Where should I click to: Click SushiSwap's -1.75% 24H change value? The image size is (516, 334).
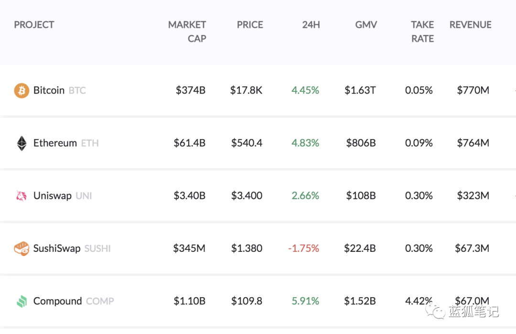tap(303, 248)
